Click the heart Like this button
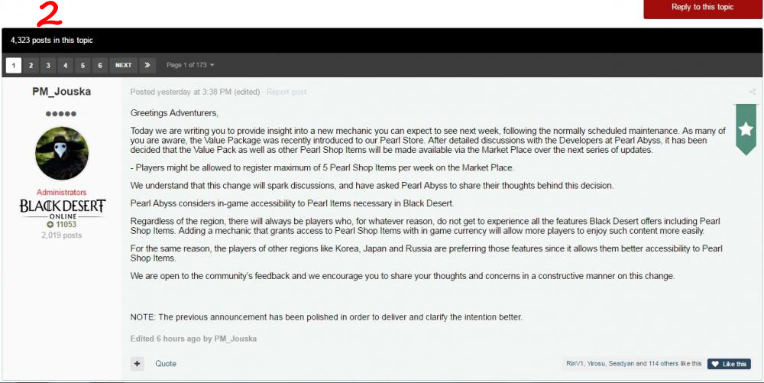The width and height of the screenshot is (764, 383). point(729,364)
